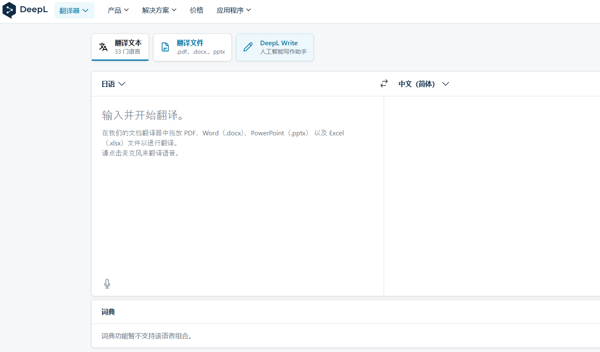Click the microphone icon for voice translation
The image size is (600, 352).
pos(107,284)
